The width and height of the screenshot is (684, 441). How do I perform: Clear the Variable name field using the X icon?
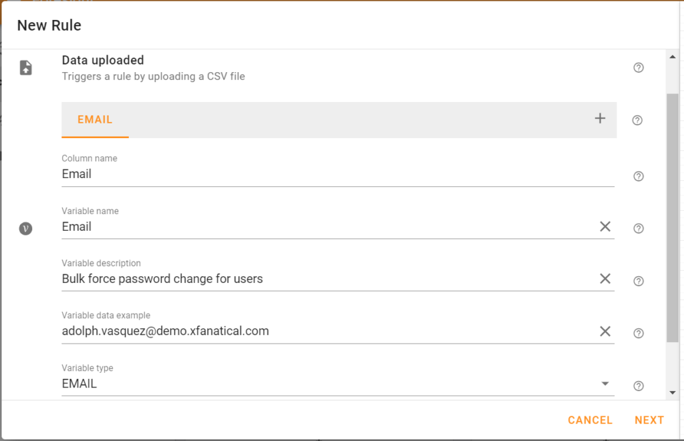[605, 226]
